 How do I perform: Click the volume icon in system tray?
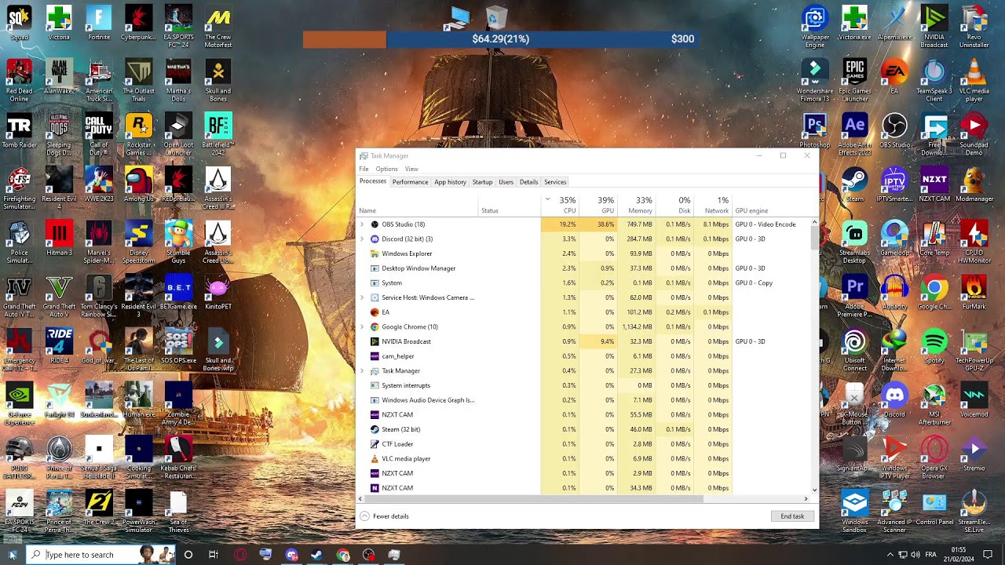(x=915, y=555)
